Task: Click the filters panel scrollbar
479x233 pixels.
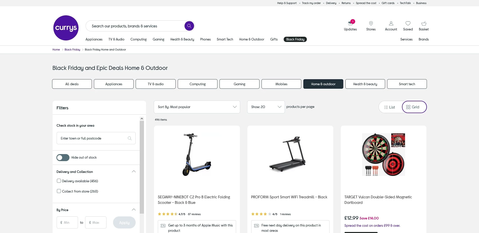Action: coord(142,166)
